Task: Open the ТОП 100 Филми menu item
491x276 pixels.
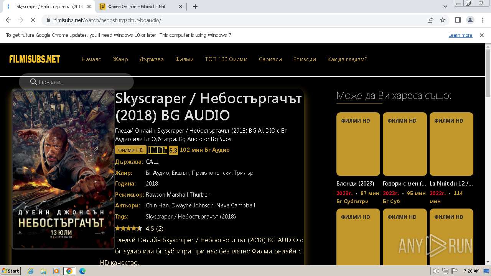Action: click(226, 59)
